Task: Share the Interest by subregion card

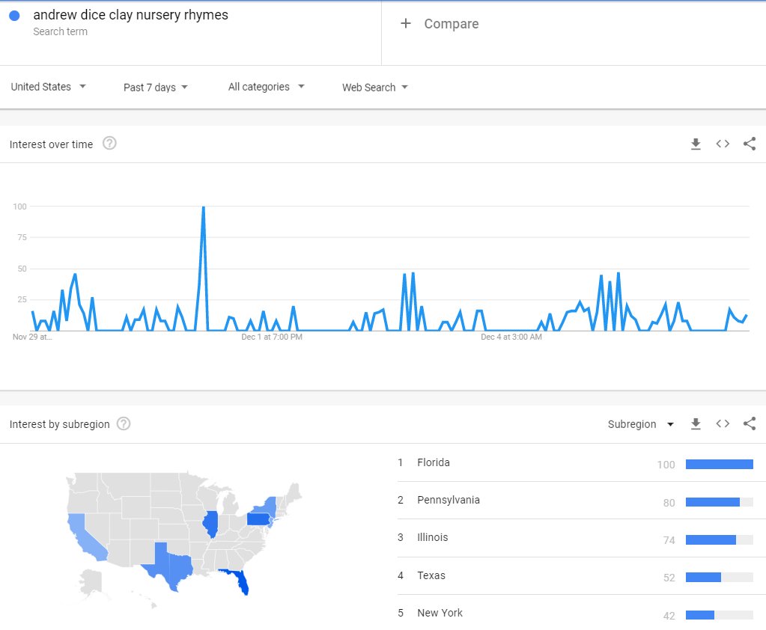Action: click(750, 424)
